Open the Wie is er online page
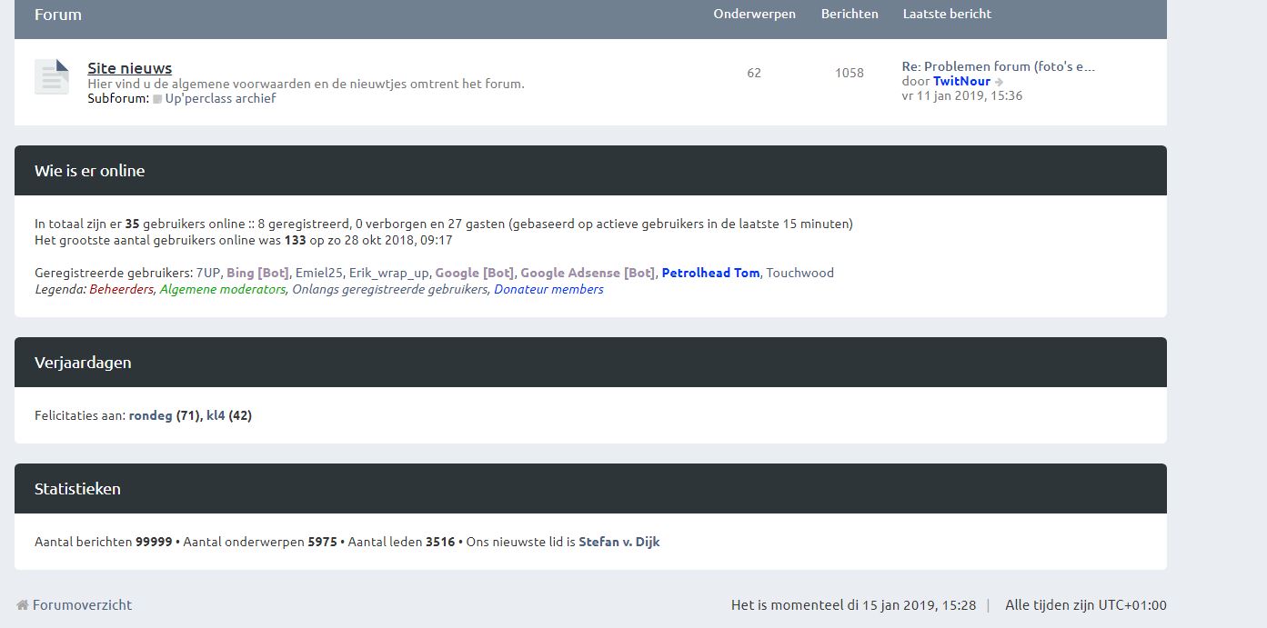The height and width of the screenshot is (628, 1267). point(89,171)
